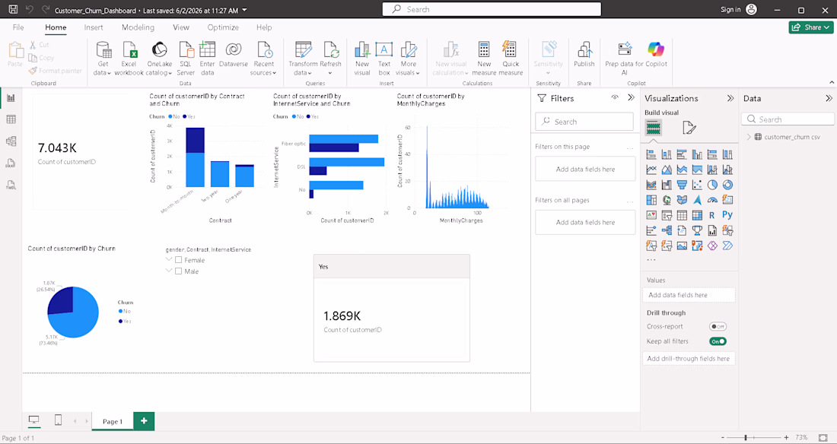The width and height of the screenshot is (837, 444).
Task: Create a New measure
Action: pyautogui.click(x=484, y=59)
